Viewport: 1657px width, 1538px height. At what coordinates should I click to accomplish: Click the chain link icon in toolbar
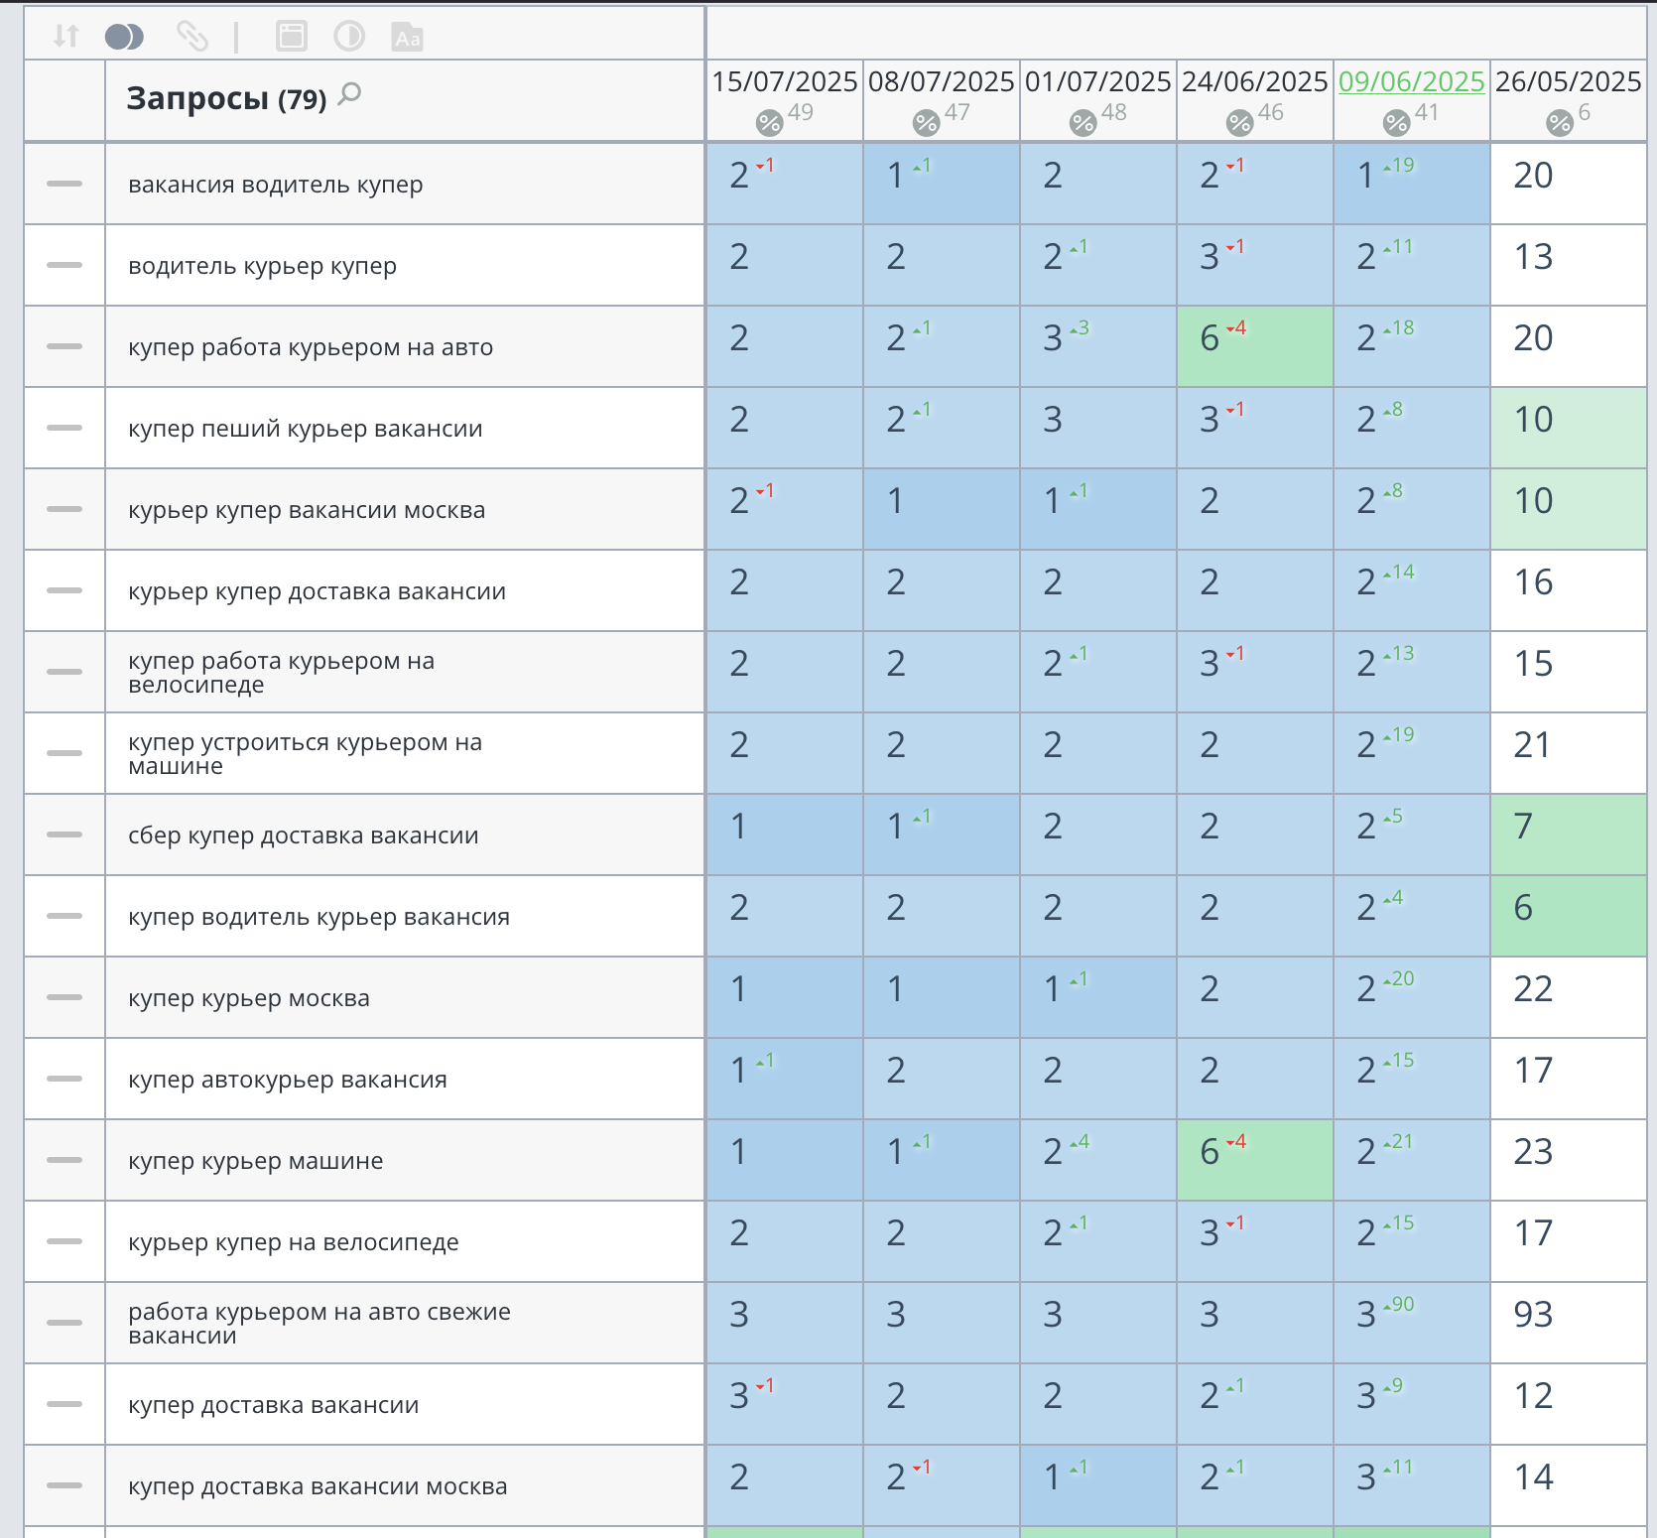point(191,37)
